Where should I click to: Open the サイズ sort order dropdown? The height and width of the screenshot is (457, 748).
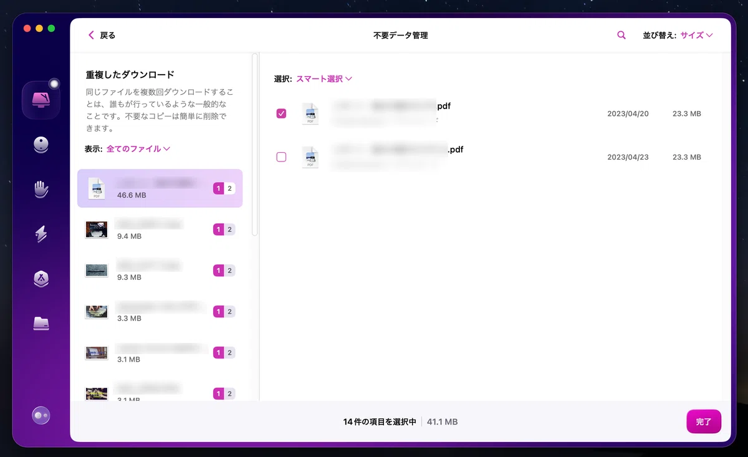(696, 36)
